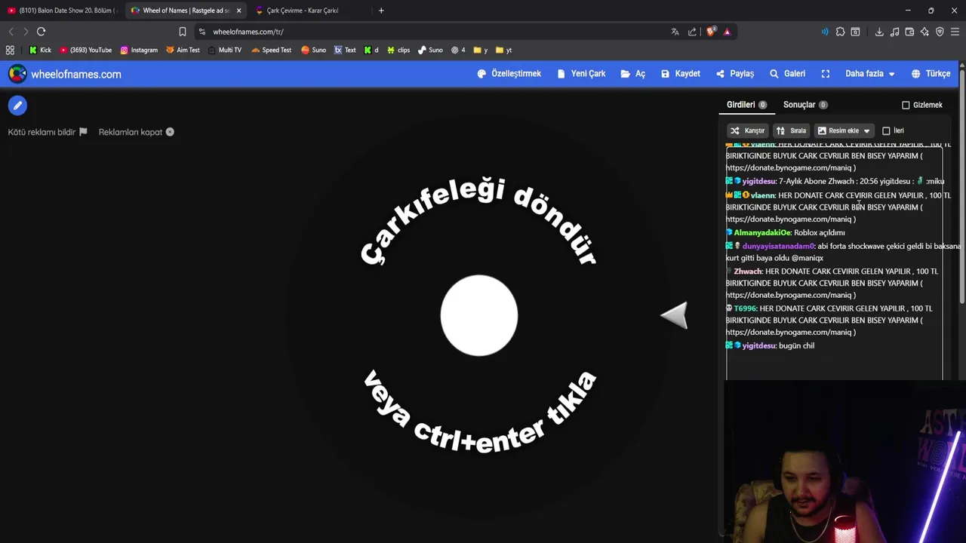Open the Türkçe language selector
Screen dimensions: 966x543
931,74
